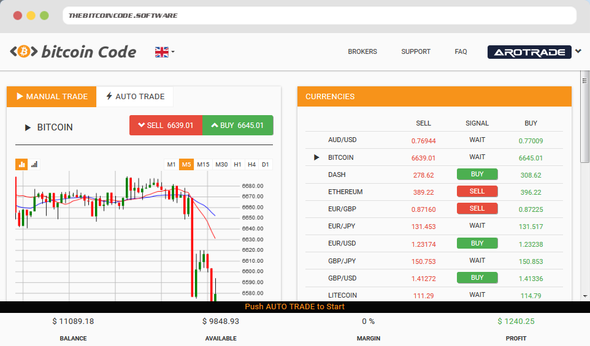Click the UK flag language icon
Image resolution: width=590 pixels, height=346 pixels.
(161, 52)
